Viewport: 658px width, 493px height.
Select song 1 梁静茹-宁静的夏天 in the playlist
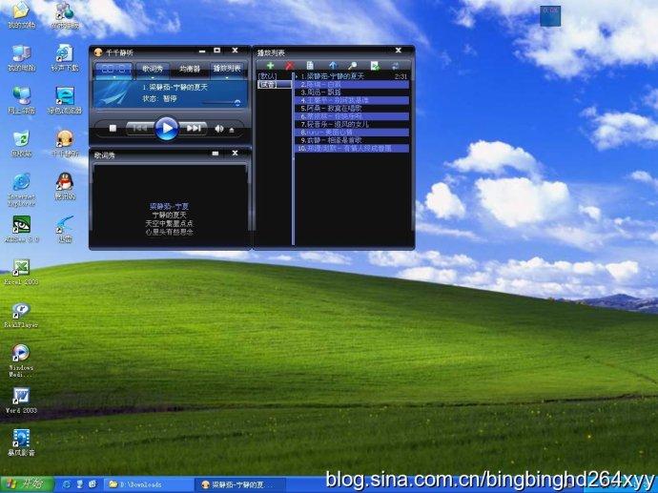coord(352,76)
